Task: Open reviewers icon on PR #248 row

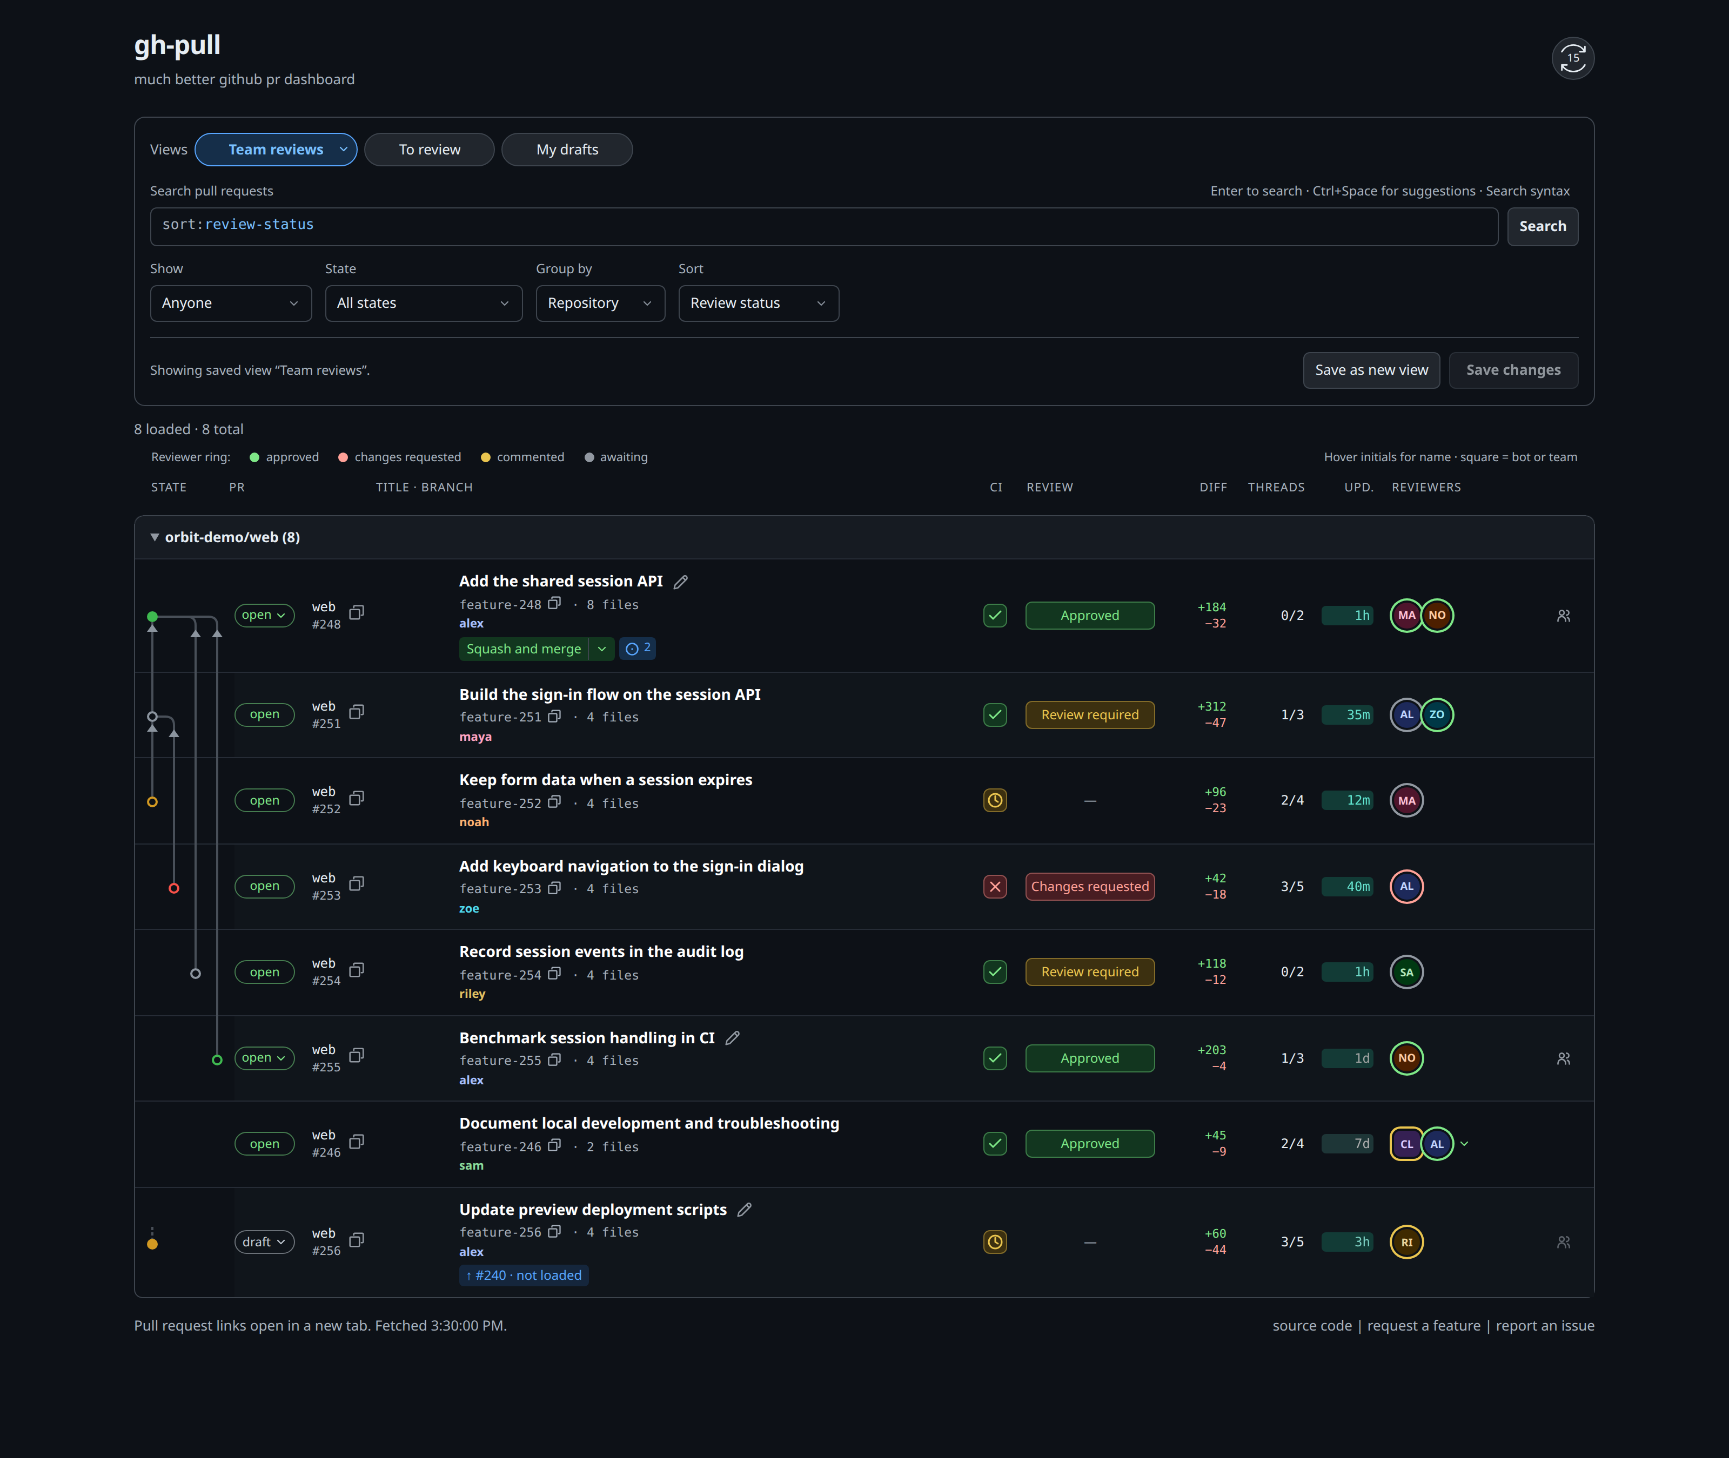Action: pos(1563,616)
